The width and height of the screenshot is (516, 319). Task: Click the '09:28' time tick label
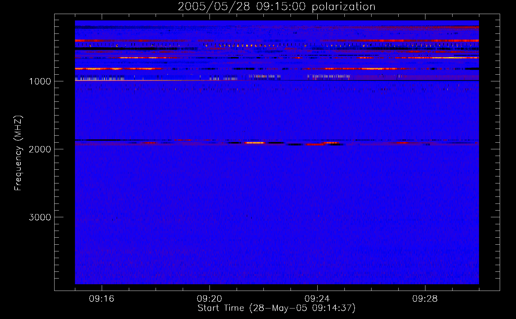click(425, 299)
